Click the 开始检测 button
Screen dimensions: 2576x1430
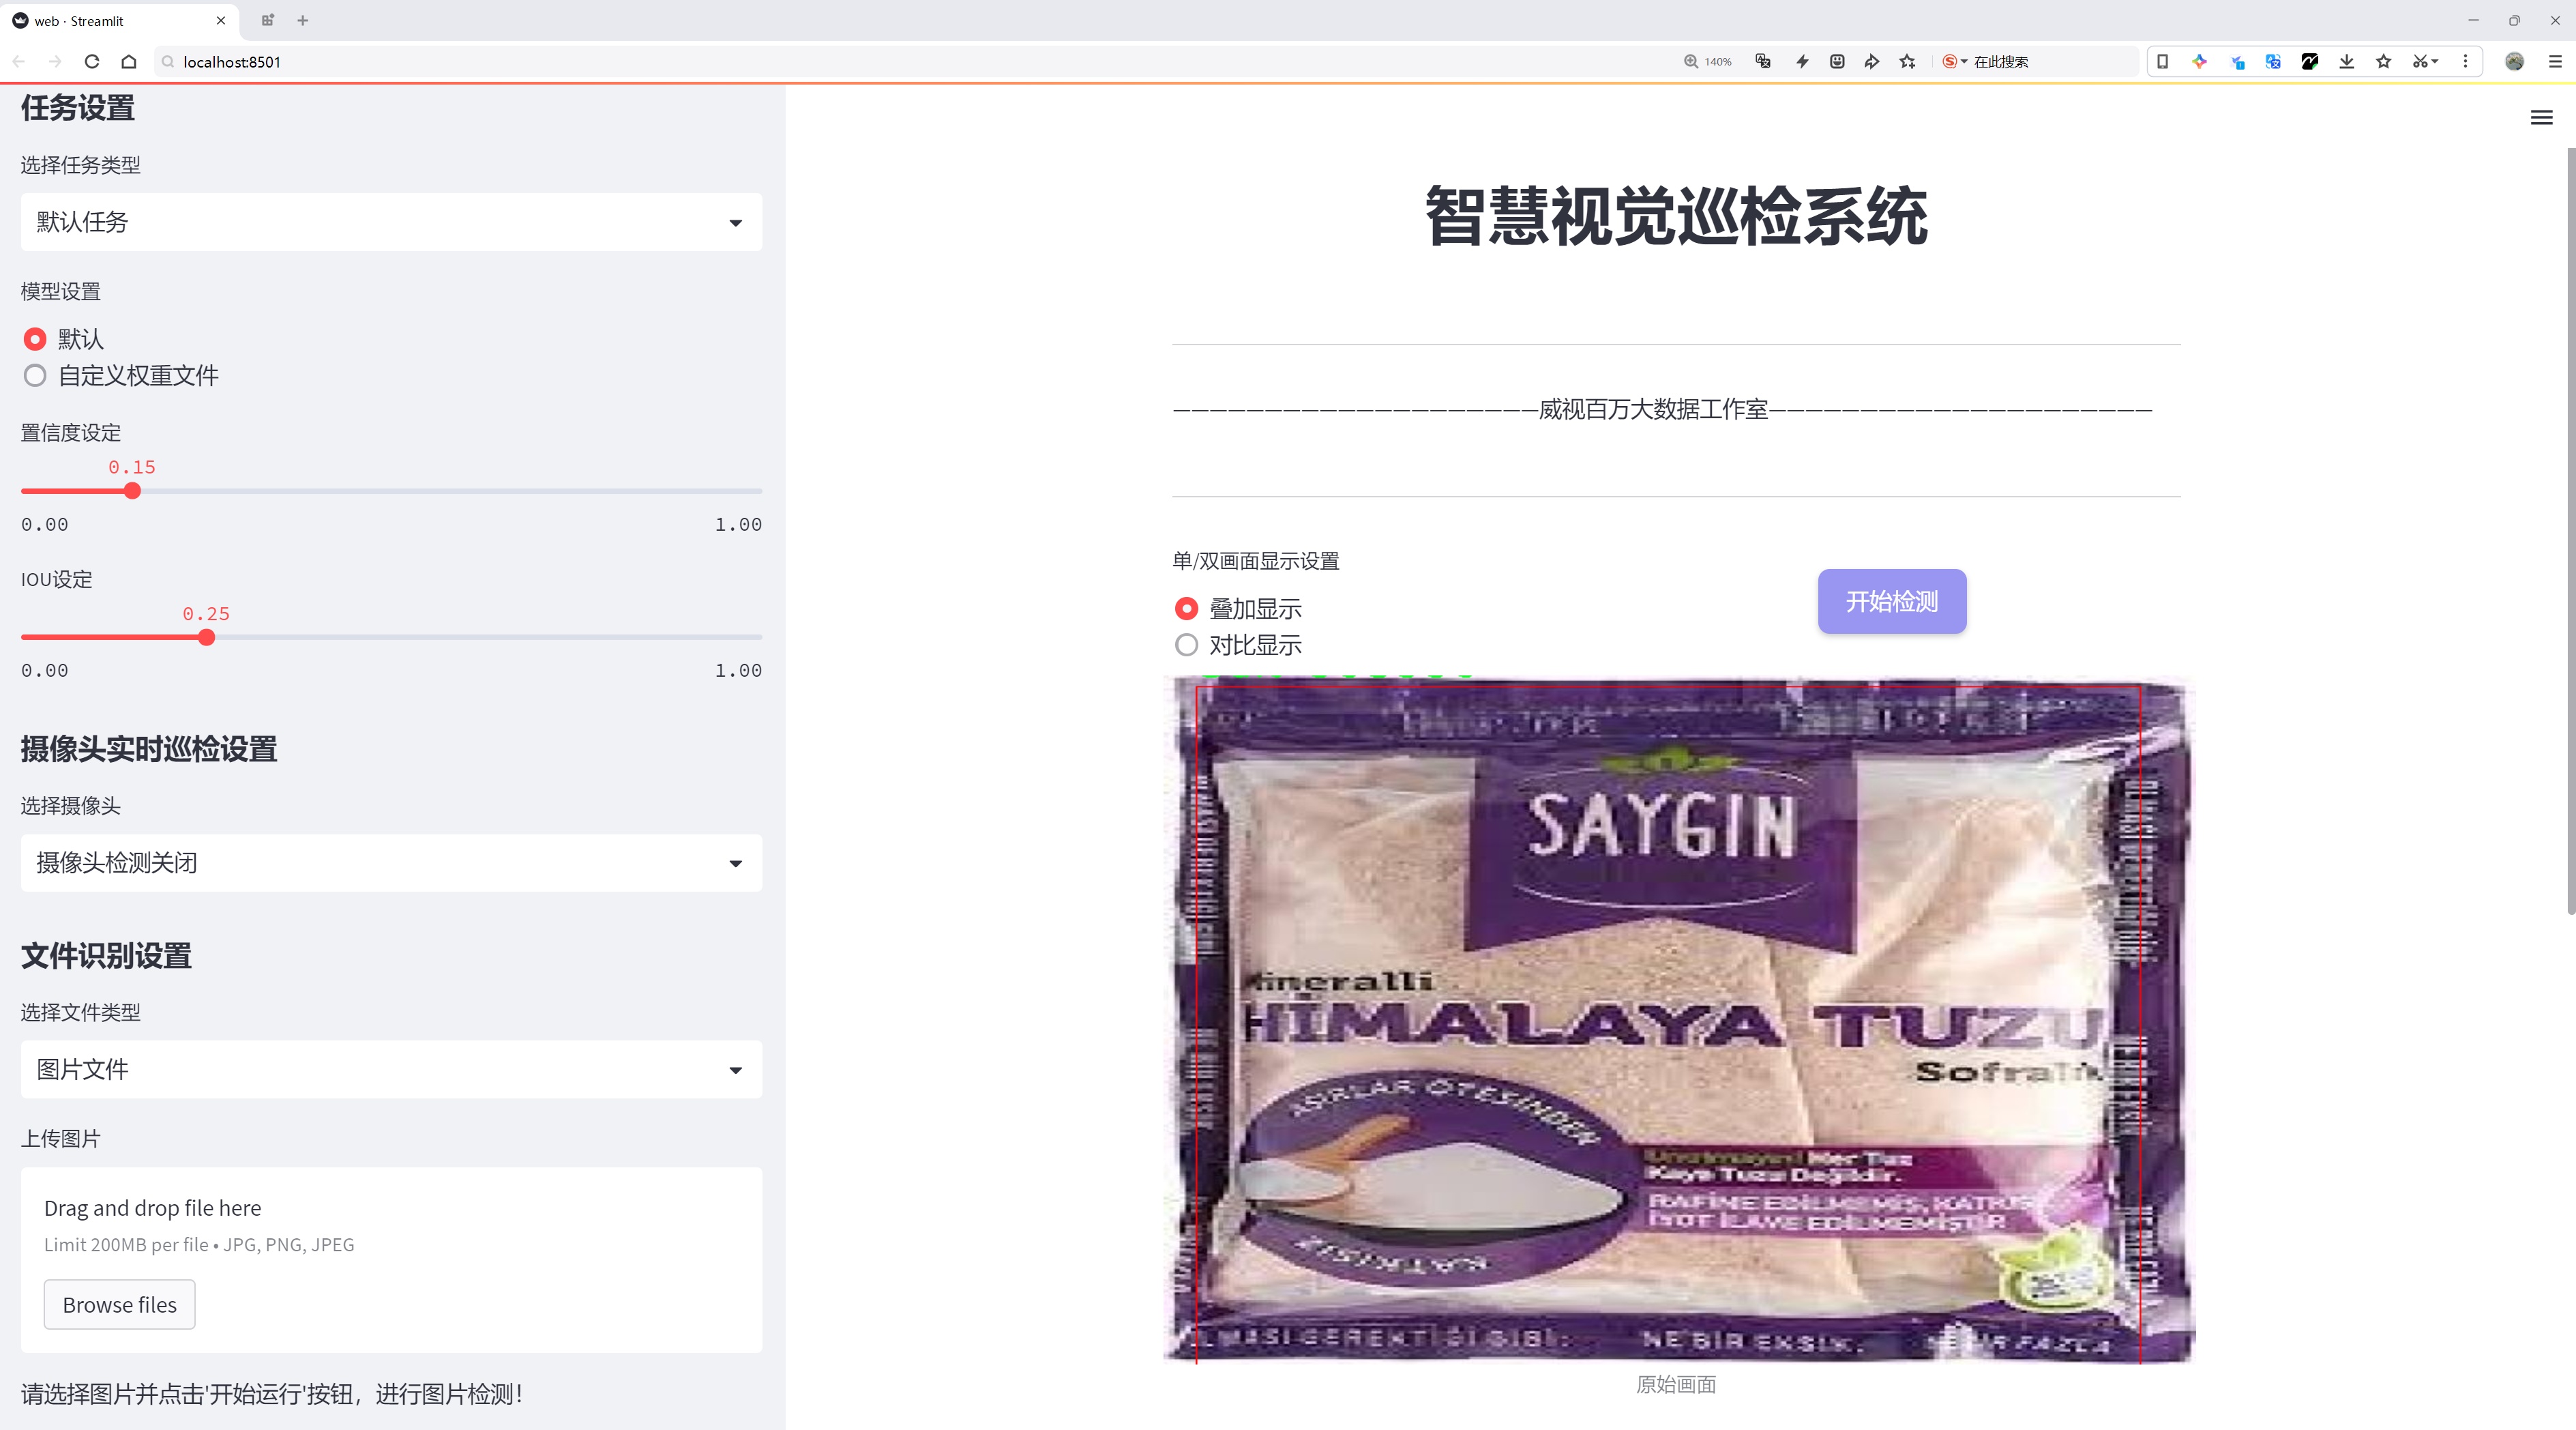pos(1891,601)
